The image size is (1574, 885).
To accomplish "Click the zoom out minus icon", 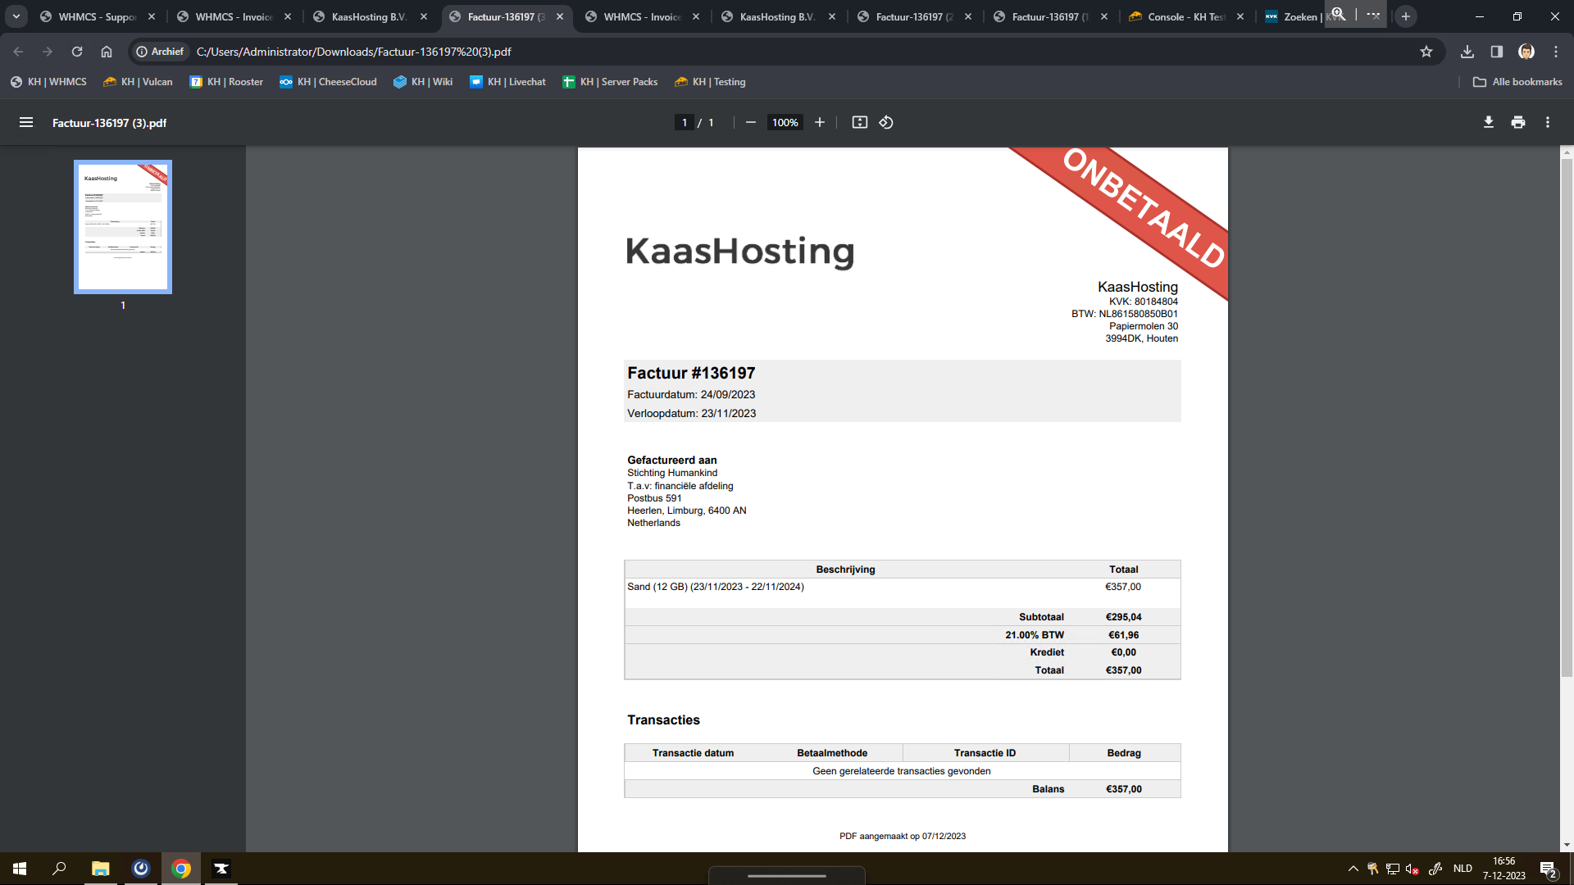I will pyautogui.click(x=750, y=122).
